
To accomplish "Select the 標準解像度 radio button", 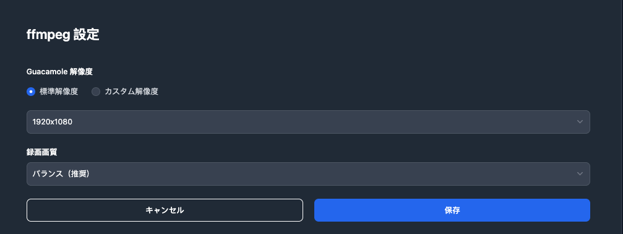I will coord(31,92).
